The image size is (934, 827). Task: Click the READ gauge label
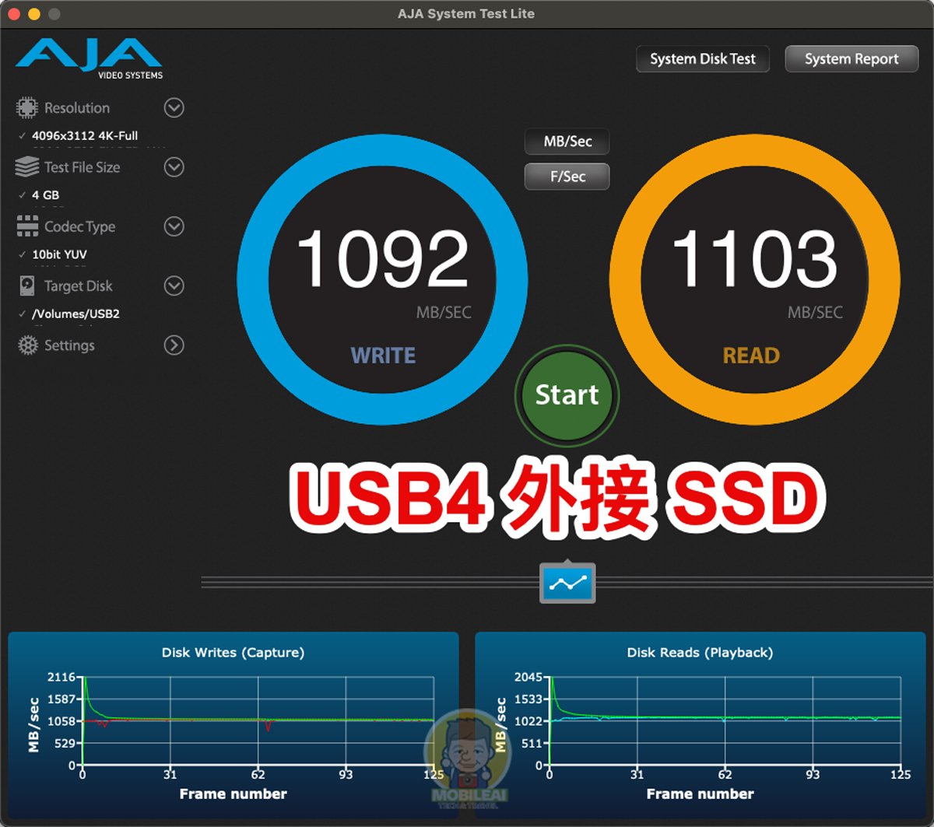[751, 356]
